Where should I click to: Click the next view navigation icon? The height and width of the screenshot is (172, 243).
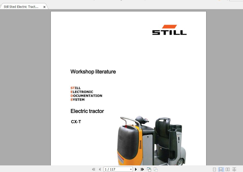(156, 169)
